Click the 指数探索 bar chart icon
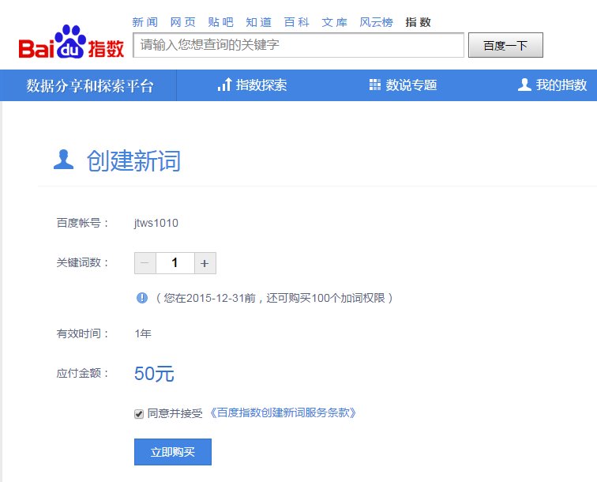This screenshot has height=482, width=597. click(224, 85)
